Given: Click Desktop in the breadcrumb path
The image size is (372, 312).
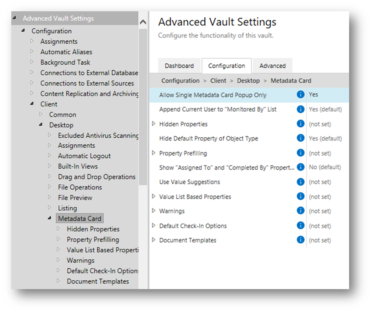Looking at the screenshot, I should (x=248, y=81).
